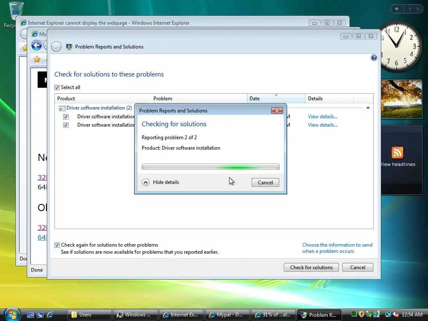The height and width of the screenshot is (321, 428).
Task: Open help with the blue question icon
Action: point(374,58)
